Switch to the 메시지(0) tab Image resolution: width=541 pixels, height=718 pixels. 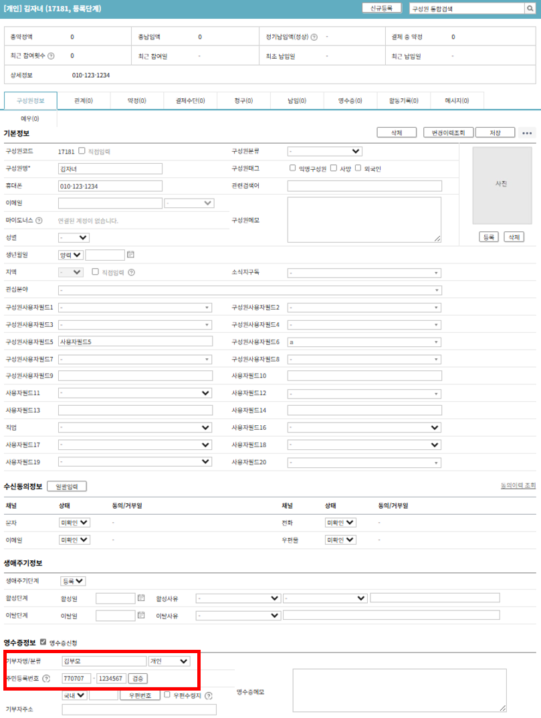coord(457,101)
